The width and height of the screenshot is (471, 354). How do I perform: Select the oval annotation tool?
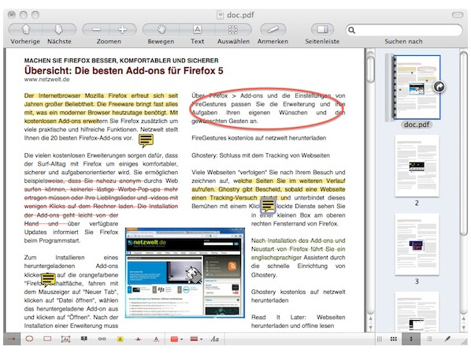(29, 339)
